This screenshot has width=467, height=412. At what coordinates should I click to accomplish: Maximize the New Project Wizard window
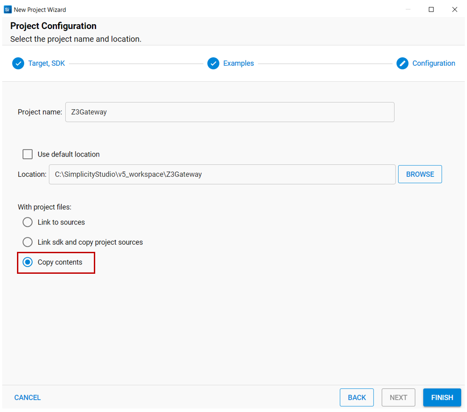431,9
